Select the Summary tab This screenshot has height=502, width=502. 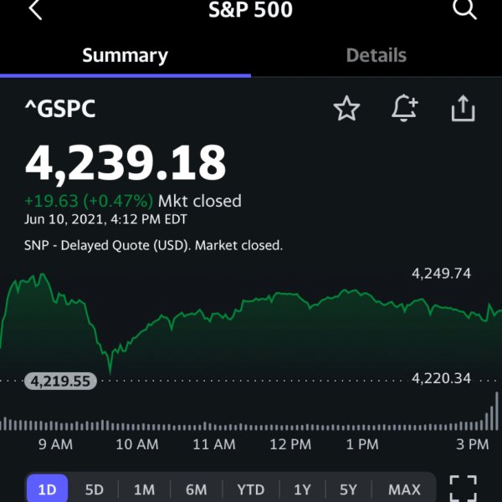125,56
